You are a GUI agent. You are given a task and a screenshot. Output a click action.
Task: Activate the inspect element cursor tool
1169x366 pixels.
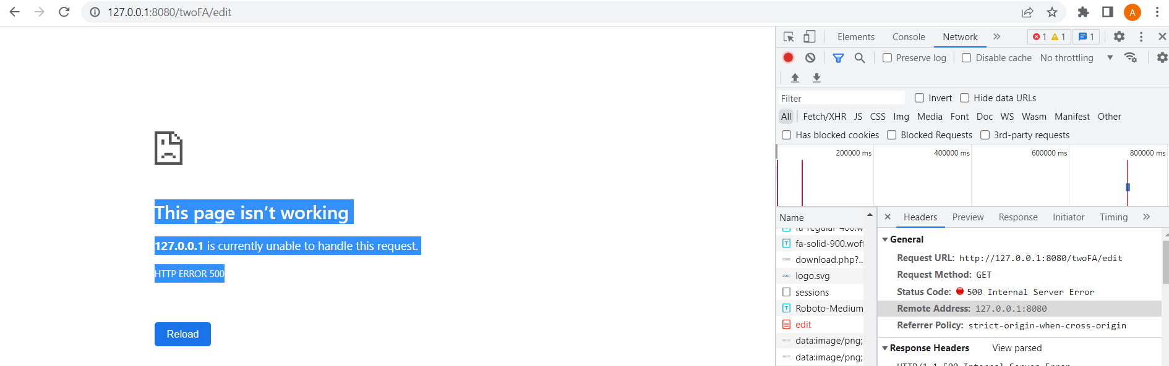click(x=787, y=36)
